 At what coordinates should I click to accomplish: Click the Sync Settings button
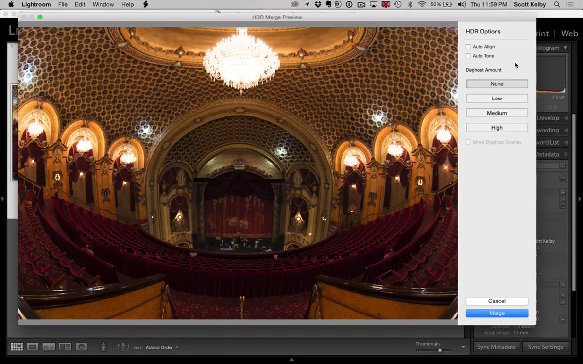click(545, 347)
